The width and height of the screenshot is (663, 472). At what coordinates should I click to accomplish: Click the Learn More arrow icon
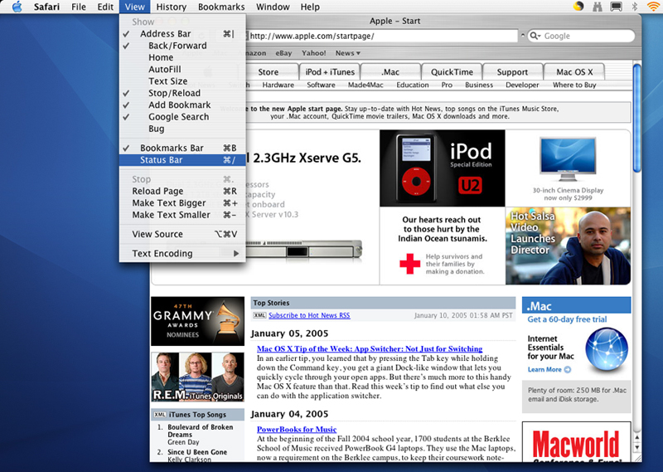pos(568,370)
